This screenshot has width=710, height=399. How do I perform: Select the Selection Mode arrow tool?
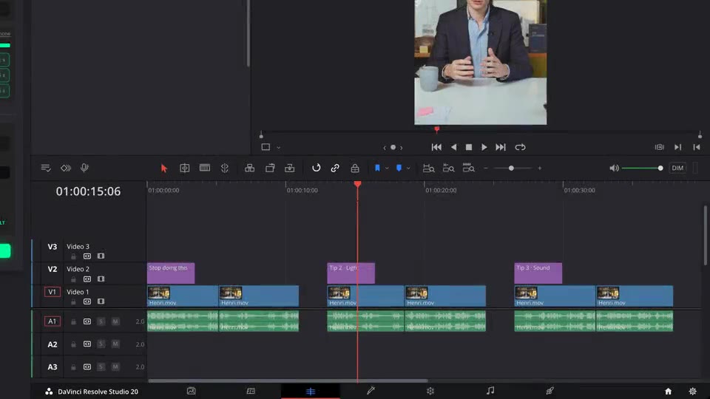tap(164, 168)
